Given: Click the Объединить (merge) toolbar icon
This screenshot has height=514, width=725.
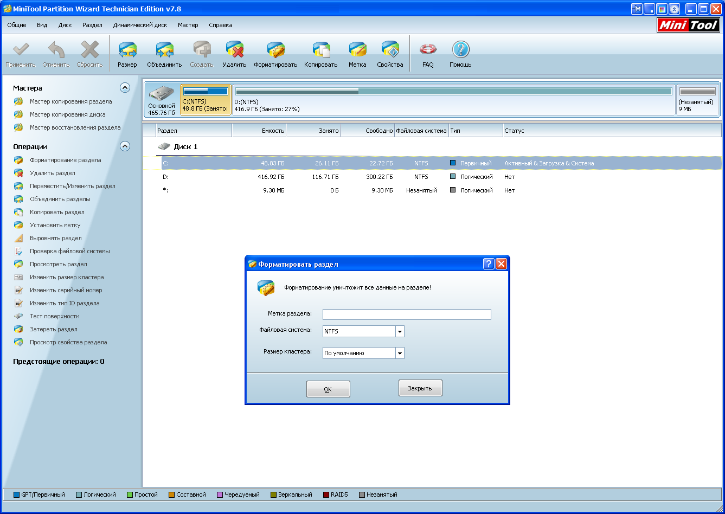Looking at the screenshot, I should (x=164, y=50).
